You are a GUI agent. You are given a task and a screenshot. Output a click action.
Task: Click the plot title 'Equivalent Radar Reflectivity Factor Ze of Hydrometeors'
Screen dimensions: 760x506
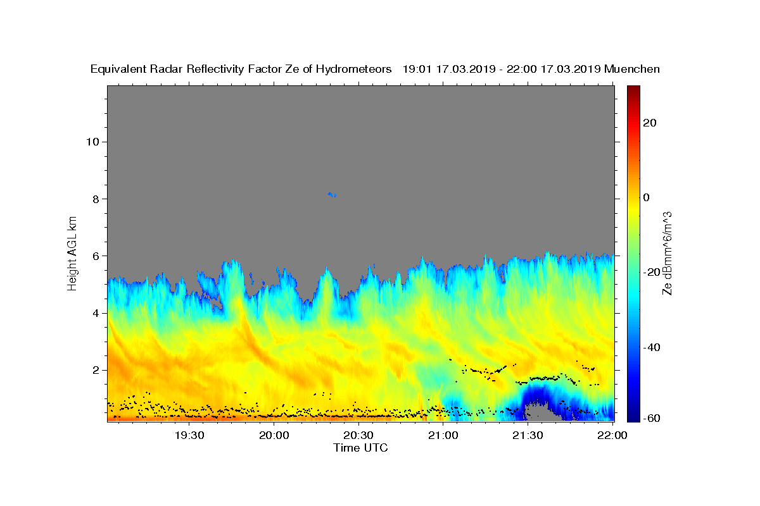pyautogui.click(x=241, y=70)
